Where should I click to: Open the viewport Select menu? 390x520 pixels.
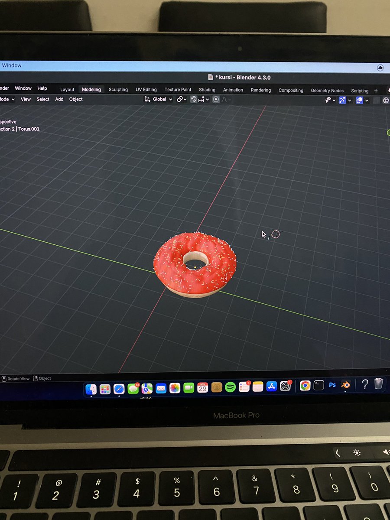[43, 99]
